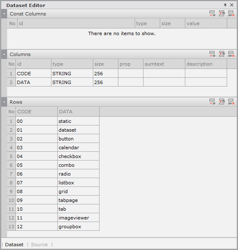This screenshot has height=250, width=238.
Task: Delete selected row in Rows section
Action: (x=231, y=102)
